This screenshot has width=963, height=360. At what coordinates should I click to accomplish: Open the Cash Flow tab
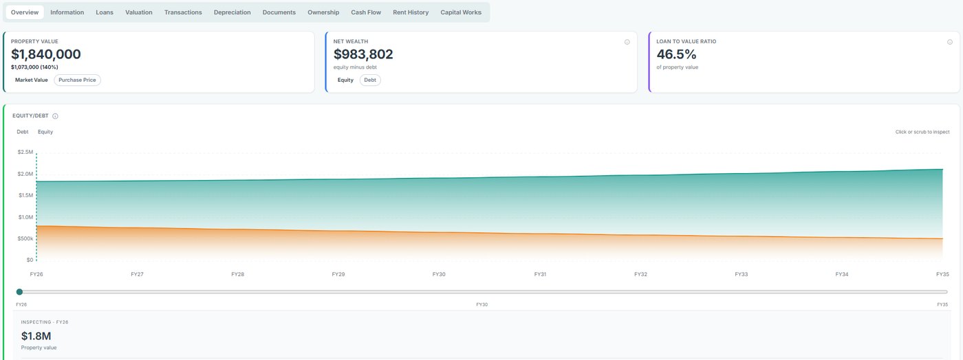point(366,12)
